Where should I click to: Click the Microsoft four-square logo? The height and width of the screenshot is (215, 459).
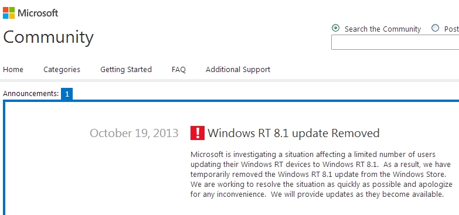click(x=9, y=13)
